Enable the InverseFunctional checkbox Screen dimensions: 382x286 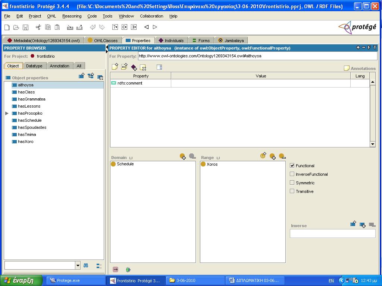coord(292,174)
